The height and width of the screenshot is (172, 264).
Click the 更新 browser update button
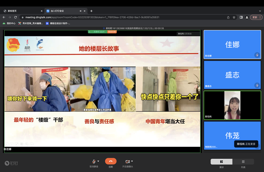(x=256, y=17)
